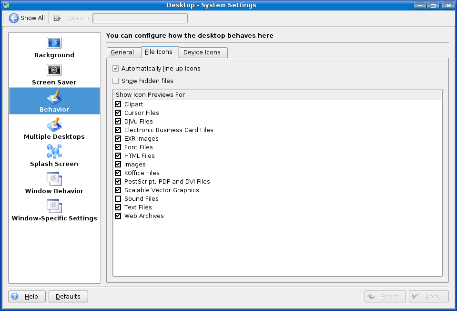
Task: Click the Show Icon Previews For header
Action: pos(277,95)
